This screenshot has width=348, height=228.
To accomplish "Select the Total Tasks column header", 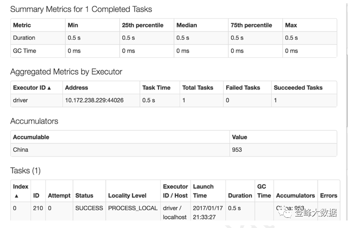I will click(x=198, y=88).
